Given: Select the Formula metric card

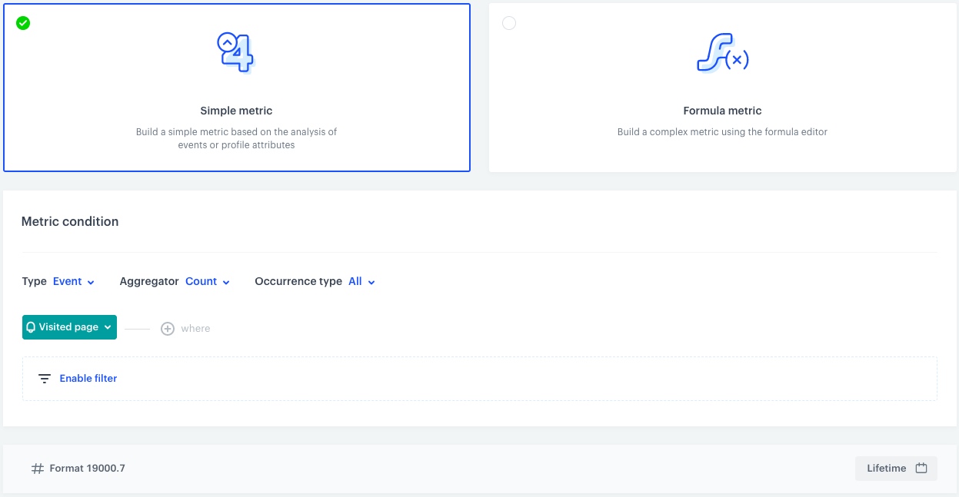Looking at the screenshot, I should [x=721, y=88].
